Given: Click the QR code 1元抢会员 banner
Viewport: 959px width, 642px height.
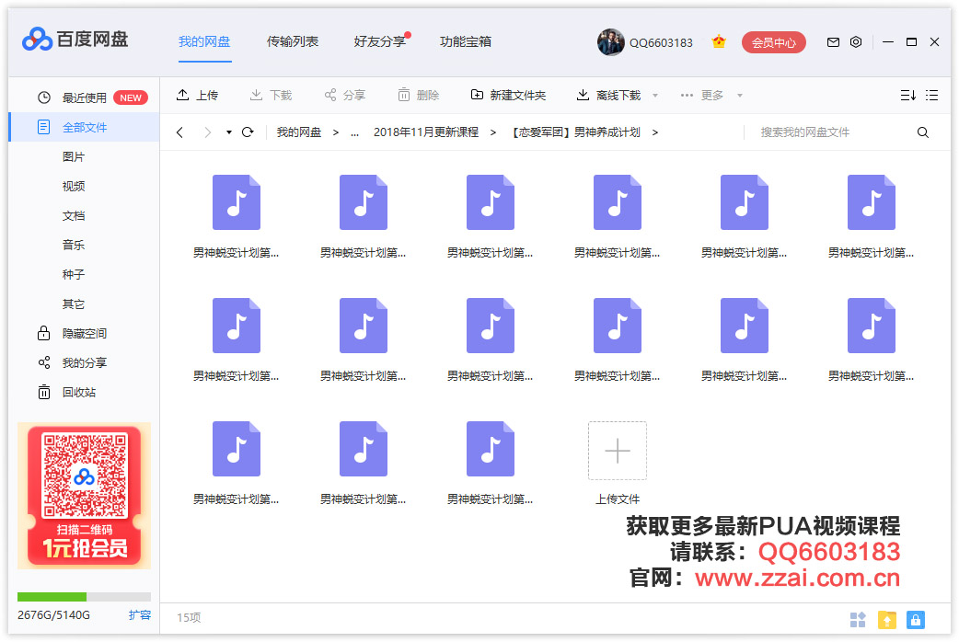Looking at the screenshot, I should (x=85, y=496).
